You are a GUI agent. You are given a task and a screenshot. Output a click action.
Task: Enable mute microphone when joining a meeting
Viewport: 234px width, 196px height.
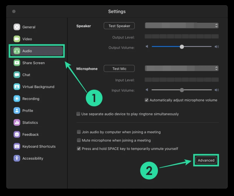point(79,140)
